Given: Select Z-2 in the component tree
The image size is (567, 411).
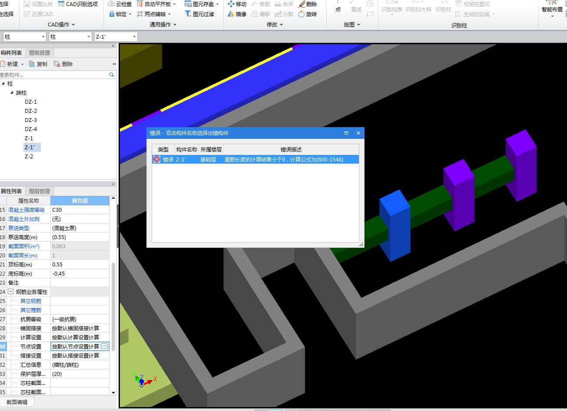Looking at the screenshot, I should [29, 156].
